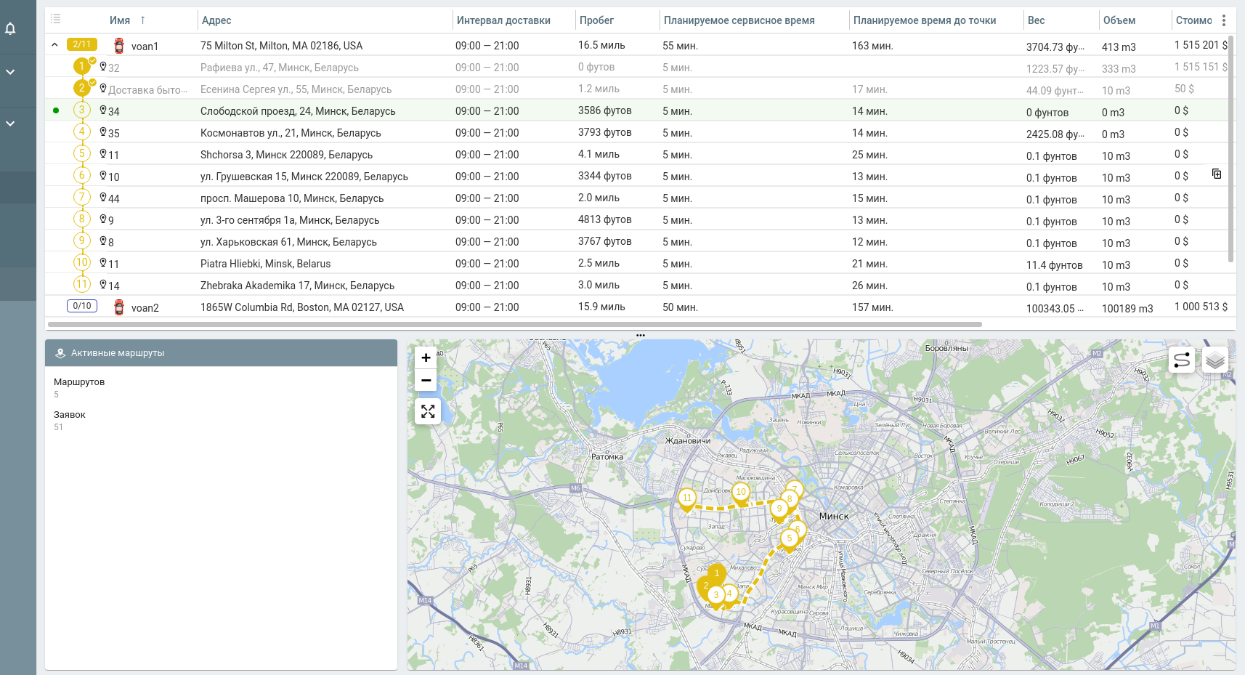Click map marker number 11
This screenshot has height=675, width=1245.
click(686, 498)
